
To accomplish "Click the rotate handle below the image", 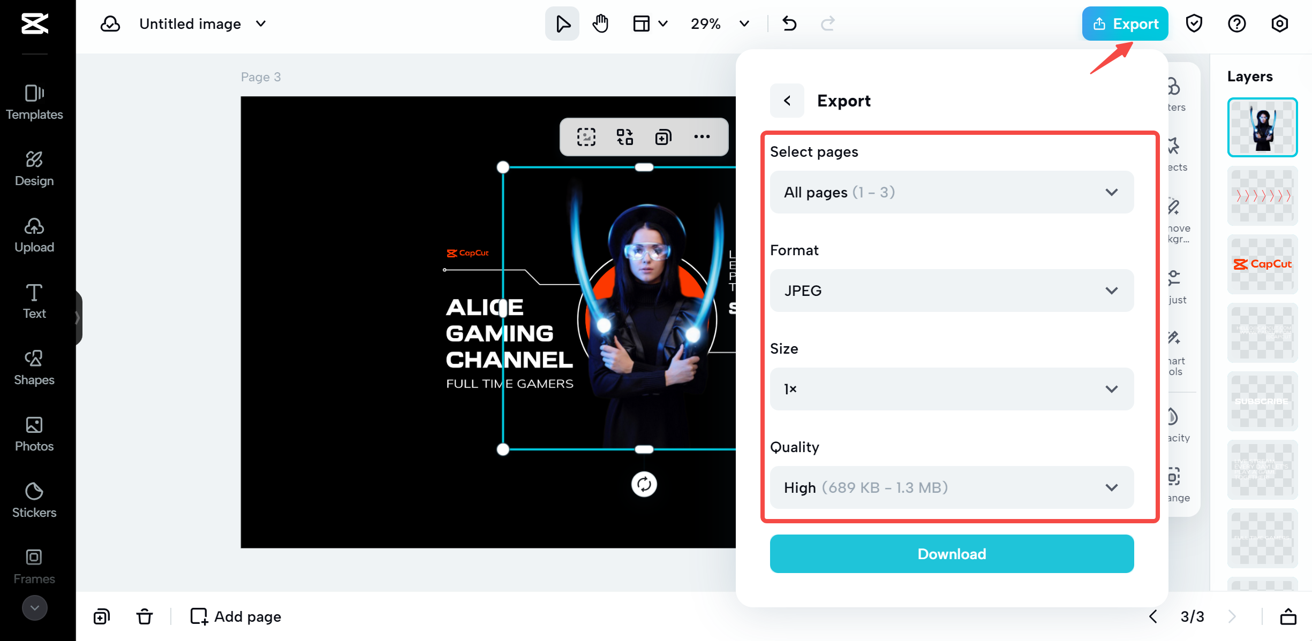I will point(644,484).
